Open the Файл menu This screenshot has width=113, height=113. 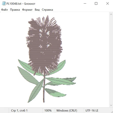[x=4, y=10]
